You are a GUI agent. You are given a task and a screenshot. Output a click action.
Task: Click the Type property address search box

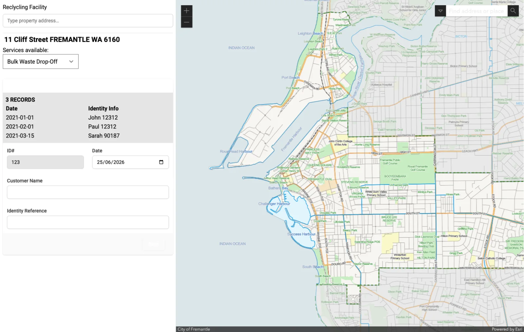coord(88,21)
